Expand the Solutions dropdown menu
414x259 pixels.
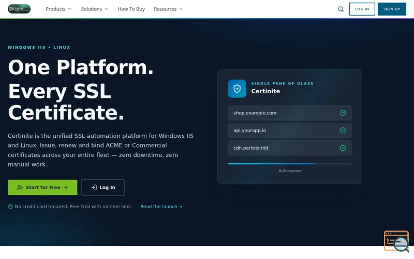(94, 9)
